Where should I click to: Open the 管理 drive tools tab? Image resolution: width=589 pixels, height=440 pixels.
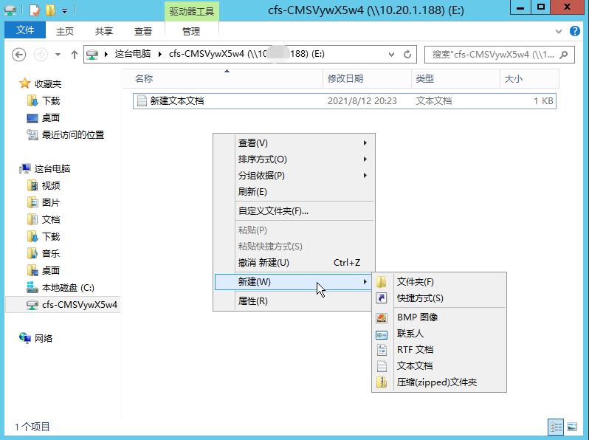pyautogui.click(x=191, y=31)
